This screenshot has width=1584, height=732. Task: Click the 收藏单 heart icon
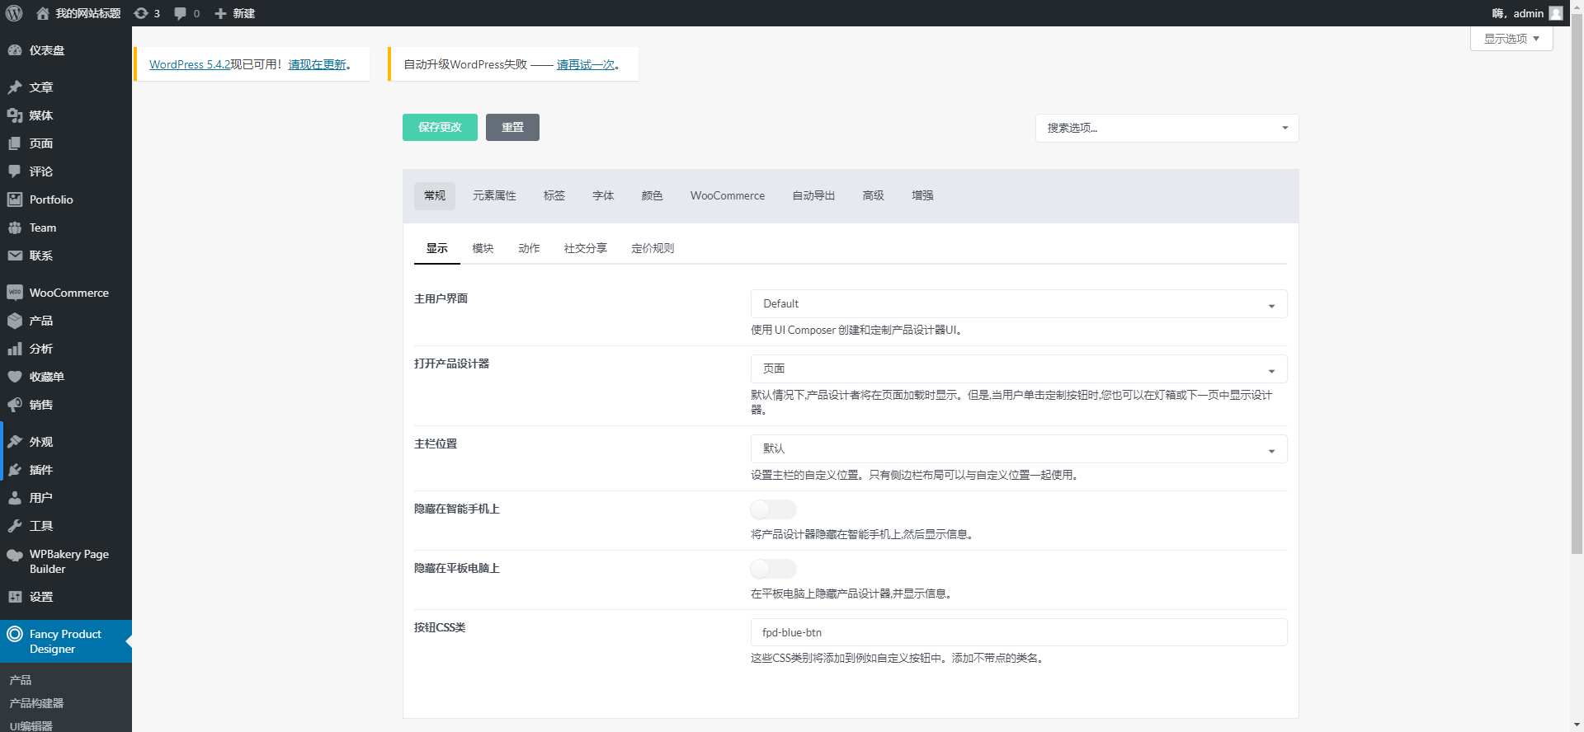15,377
